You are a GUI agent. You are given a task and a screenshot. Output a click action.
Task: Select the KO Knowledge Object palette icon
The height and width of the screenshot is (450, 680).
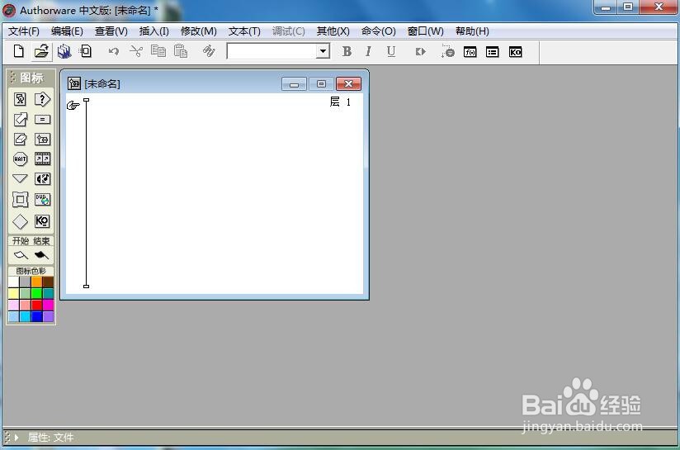(x=42, y=221)
